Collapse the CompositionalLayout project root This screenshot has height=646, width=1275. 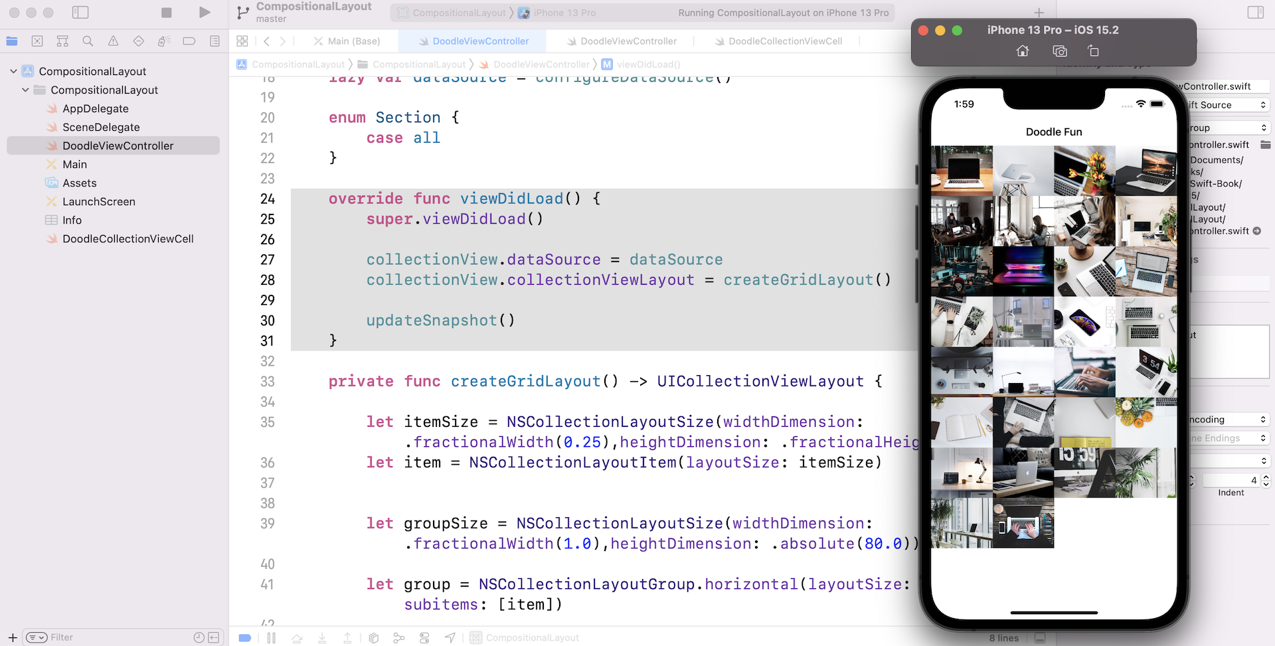point(13,71)
